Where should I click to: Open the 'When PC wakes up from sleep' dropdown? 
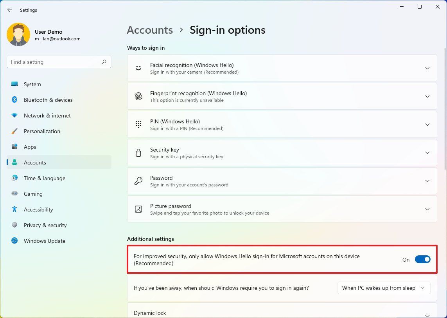pyautogui.click(x=384, y=288)
